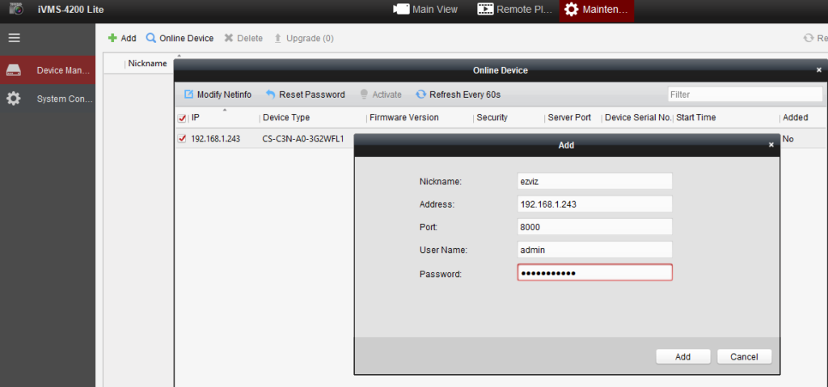Focus the Filter search field
Image resolution: width=828 pixels, height=387 pixels.
pyautogui.click(x=745, y=95)
